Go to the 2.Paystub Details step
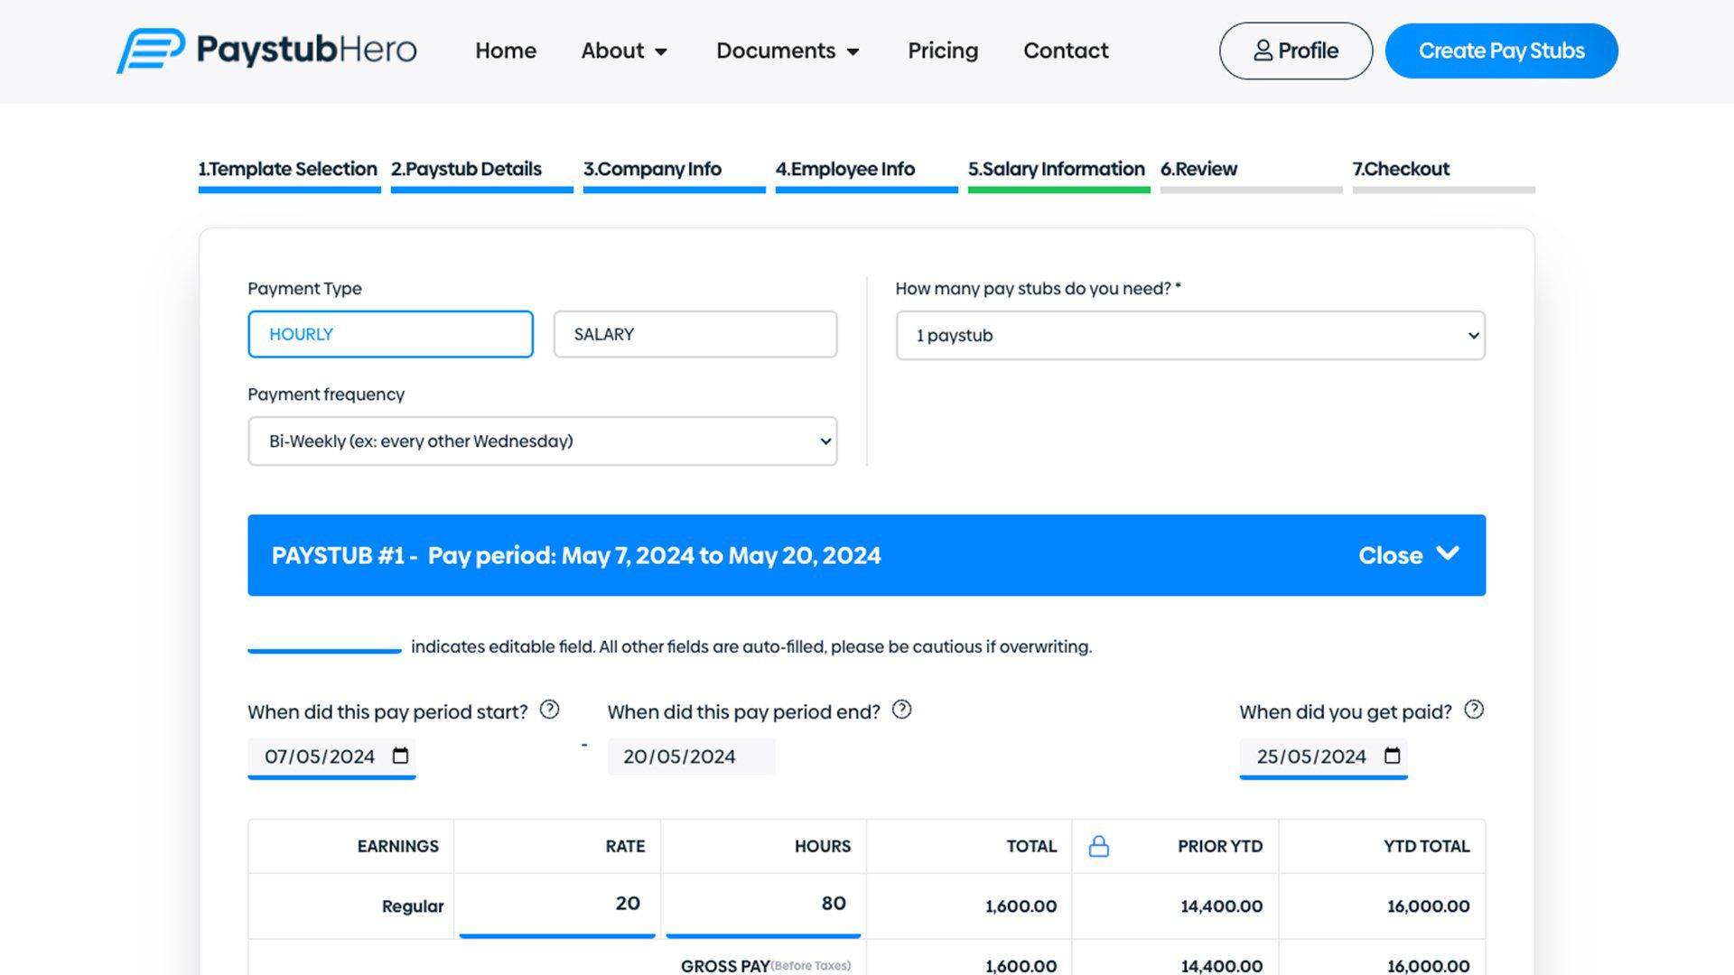 (481, 174)
